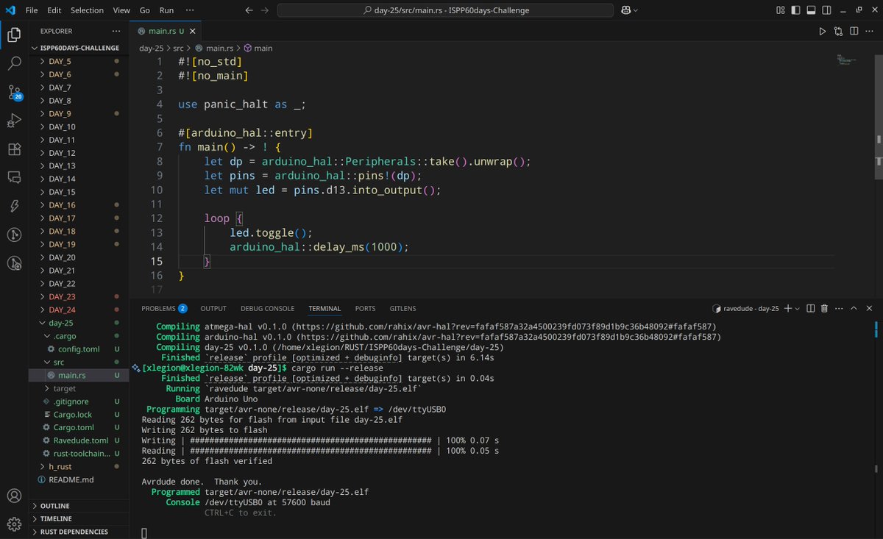This screenshot has height=539, width=883.
Task: Open terminal panel More Actions ellipsis
Action: (839, 309)
